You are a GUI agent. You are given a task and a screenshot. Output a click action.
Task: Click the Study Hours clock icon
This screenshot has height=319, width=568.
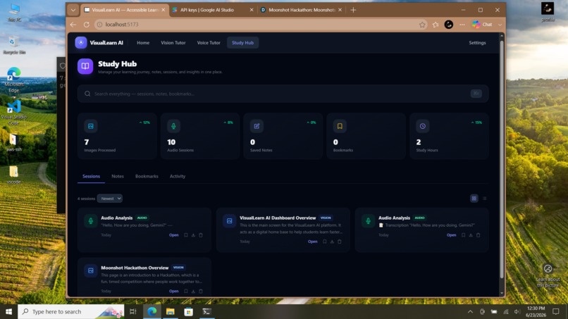pyautogui.click(x=422, y=126)
